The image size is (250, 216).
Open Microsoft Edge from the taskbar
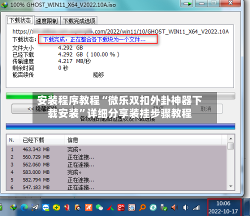coord(24,207)
